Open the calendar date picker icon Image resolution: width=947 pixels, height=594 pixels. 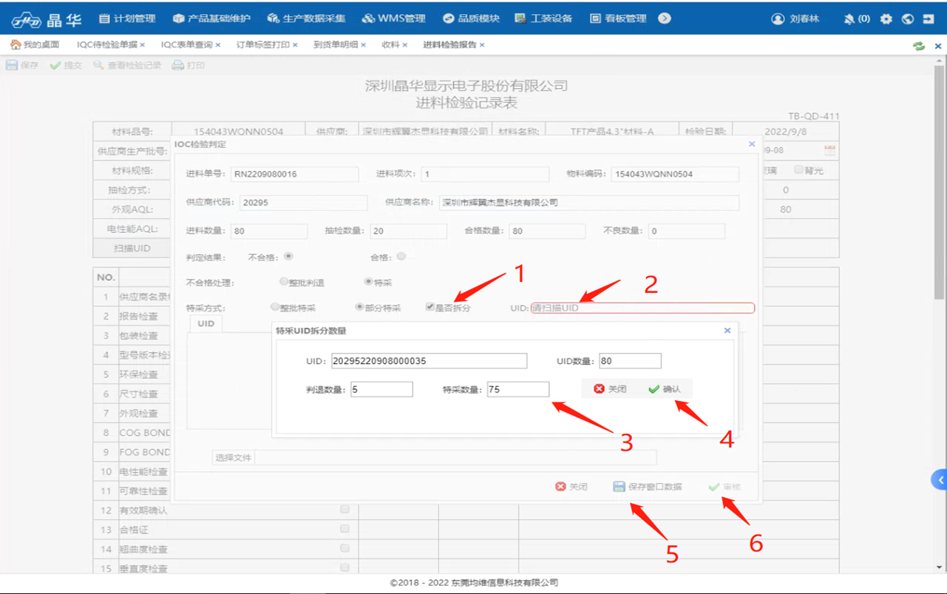(x=829, y=151)
